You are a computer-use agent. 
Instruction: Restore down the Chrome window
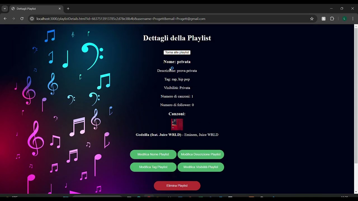pyautogui.click(x=342, y=9)
